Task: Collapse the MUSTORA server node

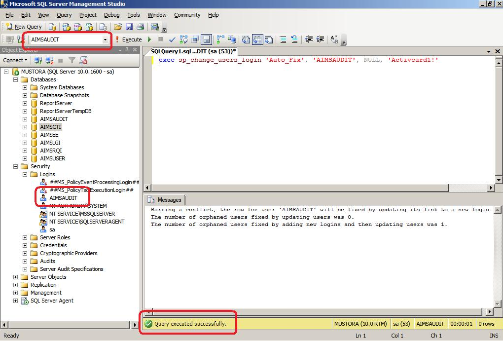Action: pyautogui.click(x=6, y=72)
